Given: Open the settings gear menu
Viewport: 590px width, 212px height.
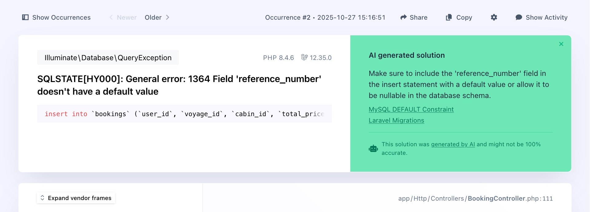Looking at the screenshot, I should point(494,18).
